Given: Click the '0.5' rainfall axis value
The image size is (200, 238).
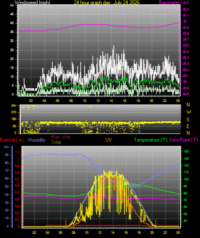Looking at the screenshot, I should [17, 192].
